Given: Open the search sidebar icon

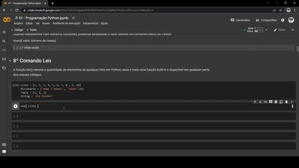Looking at the screenshot, I should 4,41.
